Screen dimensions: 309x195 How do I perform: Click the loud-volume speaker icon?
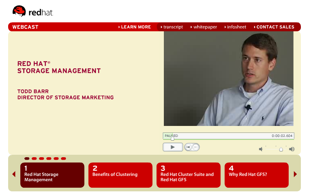tap(292, 149)
